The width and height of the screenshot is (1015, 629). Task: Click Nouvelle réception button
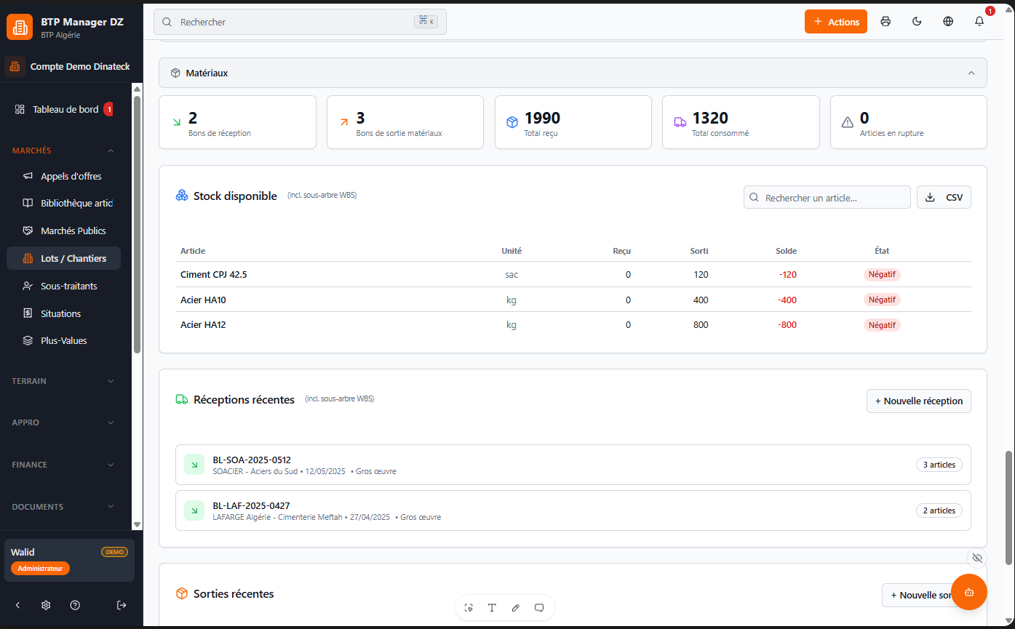[x=918, y=401]
